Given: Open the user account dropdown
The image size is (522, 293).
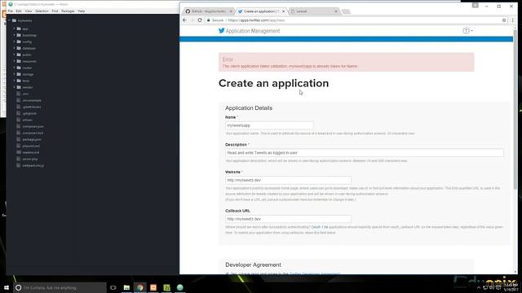Looking at the screenshot, I should (467, 31).
